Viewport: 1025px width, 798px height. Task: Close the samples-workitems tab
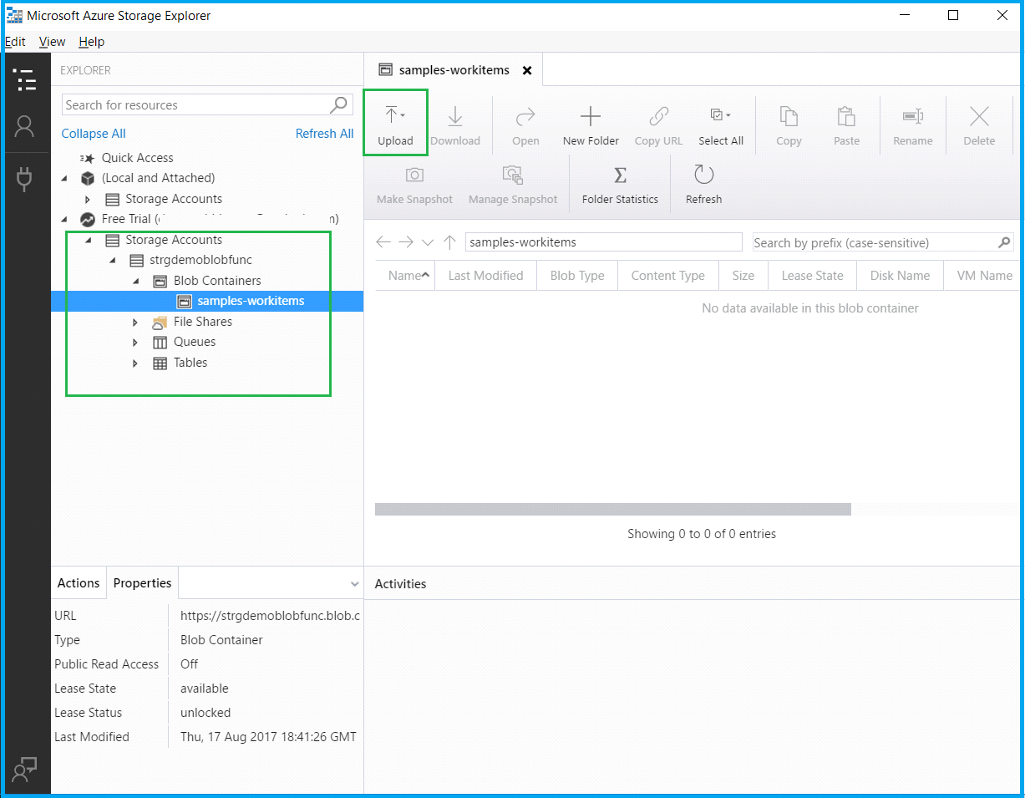[x=527, y=70]
